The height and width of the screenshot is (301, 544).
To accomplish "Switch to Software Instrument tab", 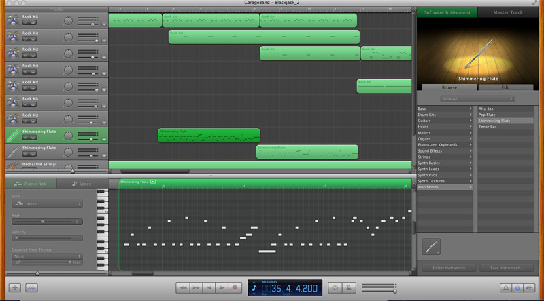I will point(447,12).
